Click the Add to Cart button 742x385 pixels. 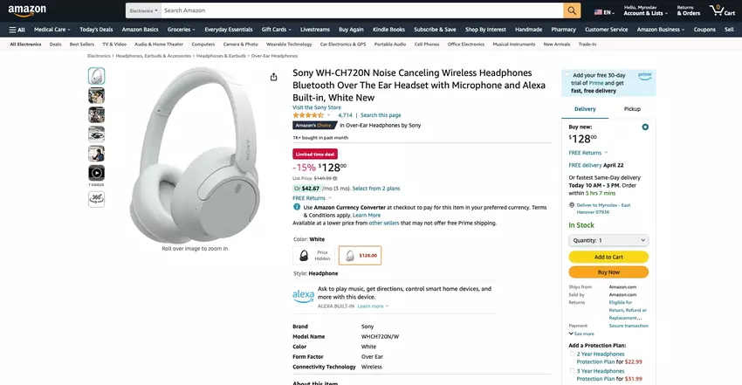608,257
